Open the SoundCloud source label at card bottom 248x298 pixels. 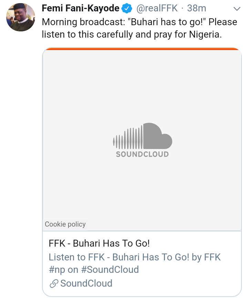click(86, 284)
